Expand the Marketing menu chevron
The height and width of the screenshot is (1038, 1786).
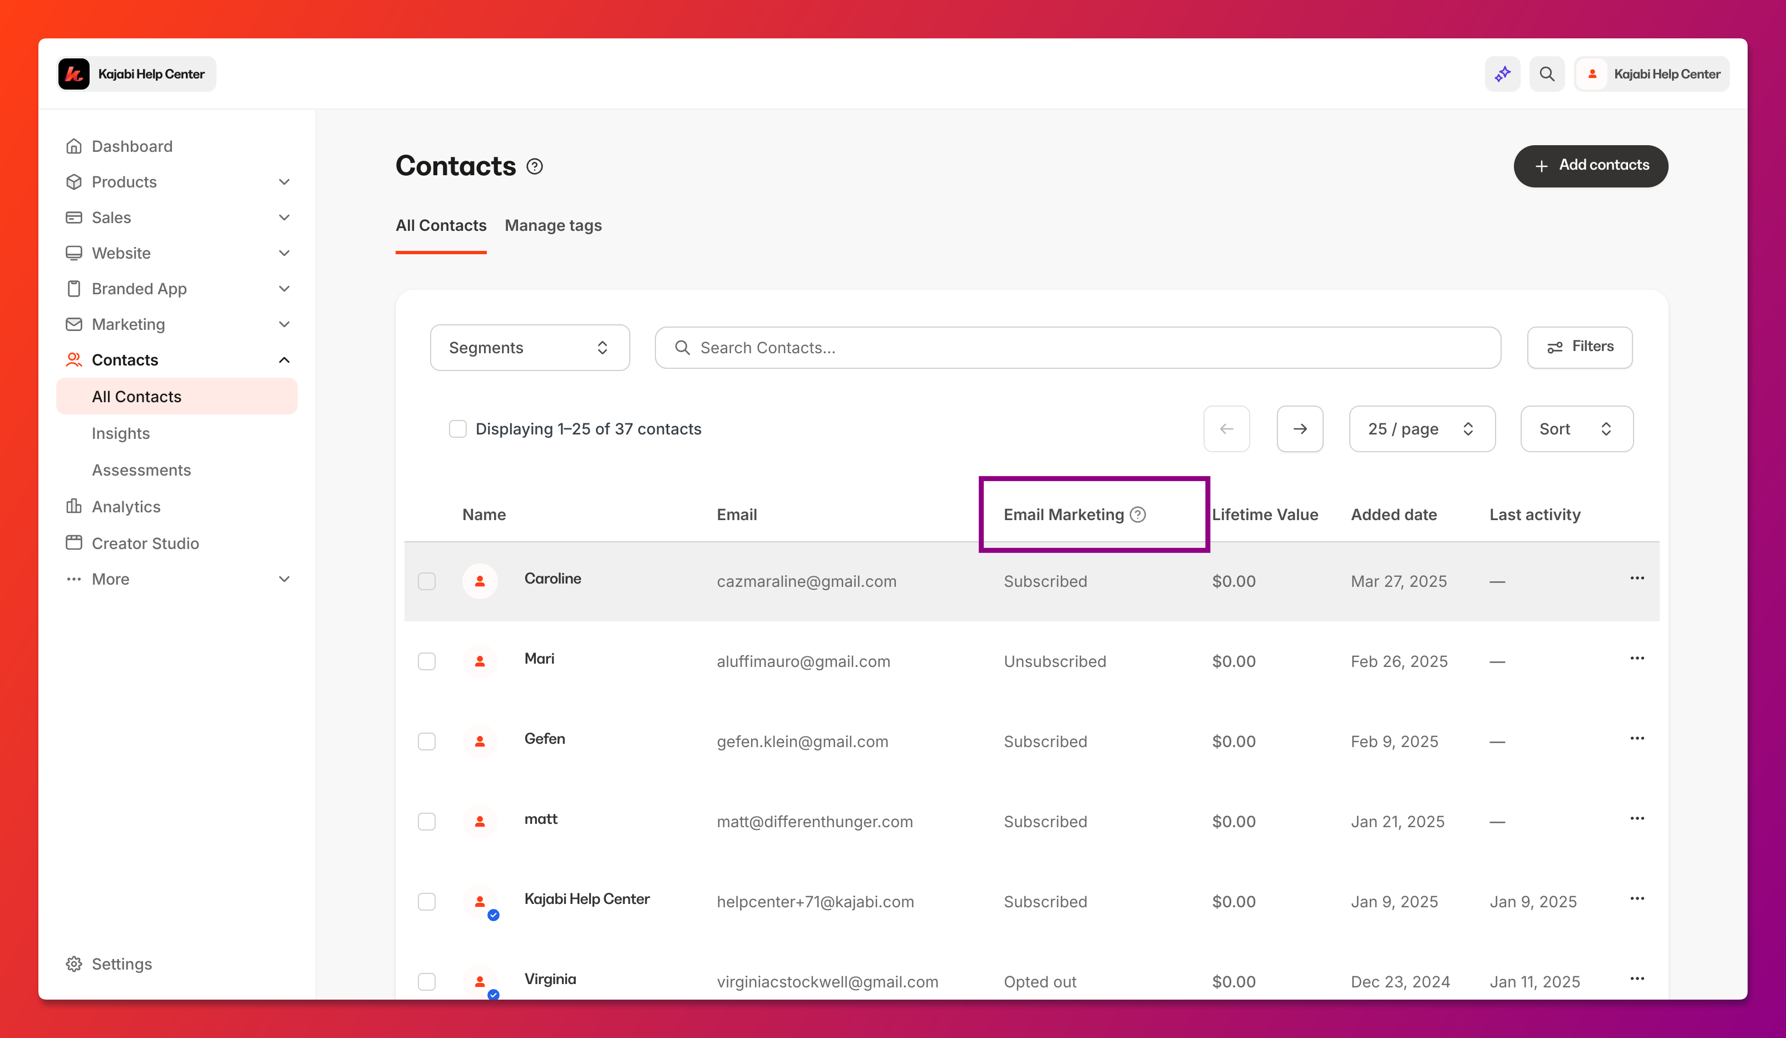(284, 324)
